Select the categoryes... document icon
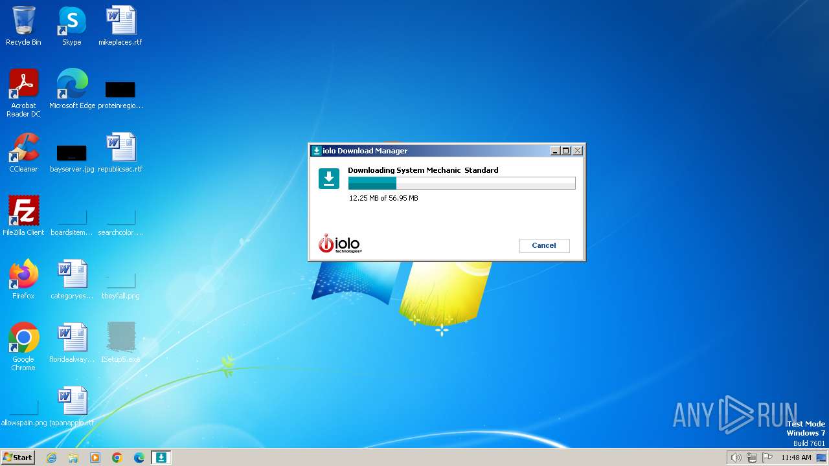 (x=72, y=279)
